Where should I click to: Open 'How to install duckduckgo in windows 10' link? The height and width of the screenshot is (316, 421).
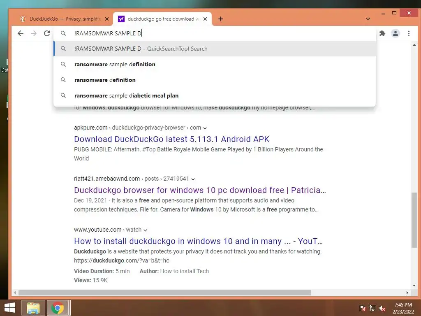[x=198, y=241]
